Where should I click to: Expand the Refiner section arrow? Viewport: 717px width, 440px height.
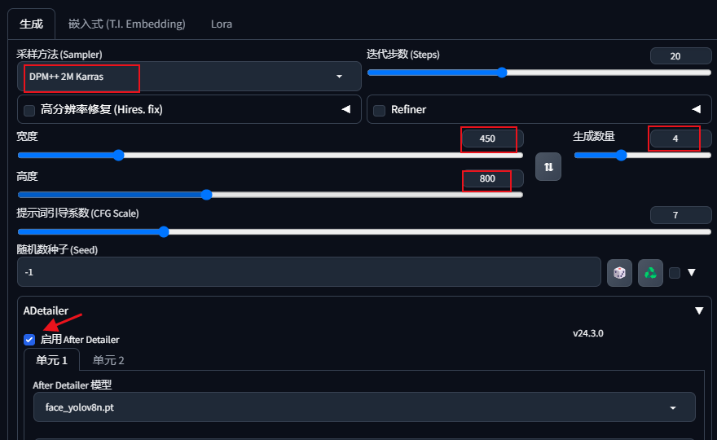click(696, 109)
